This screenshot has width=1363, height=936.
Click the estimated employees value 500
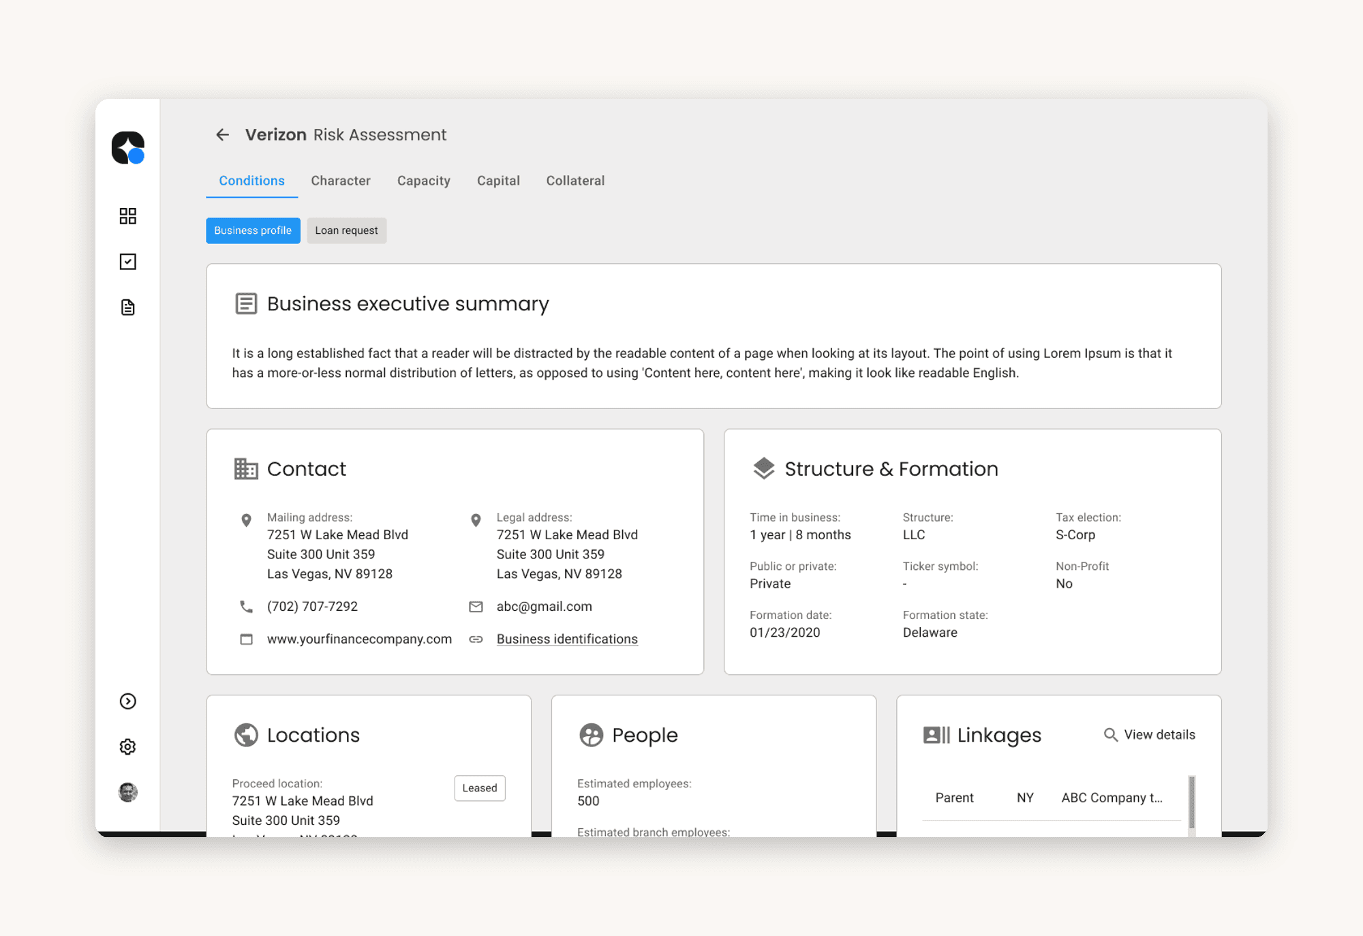click(588, 802)
